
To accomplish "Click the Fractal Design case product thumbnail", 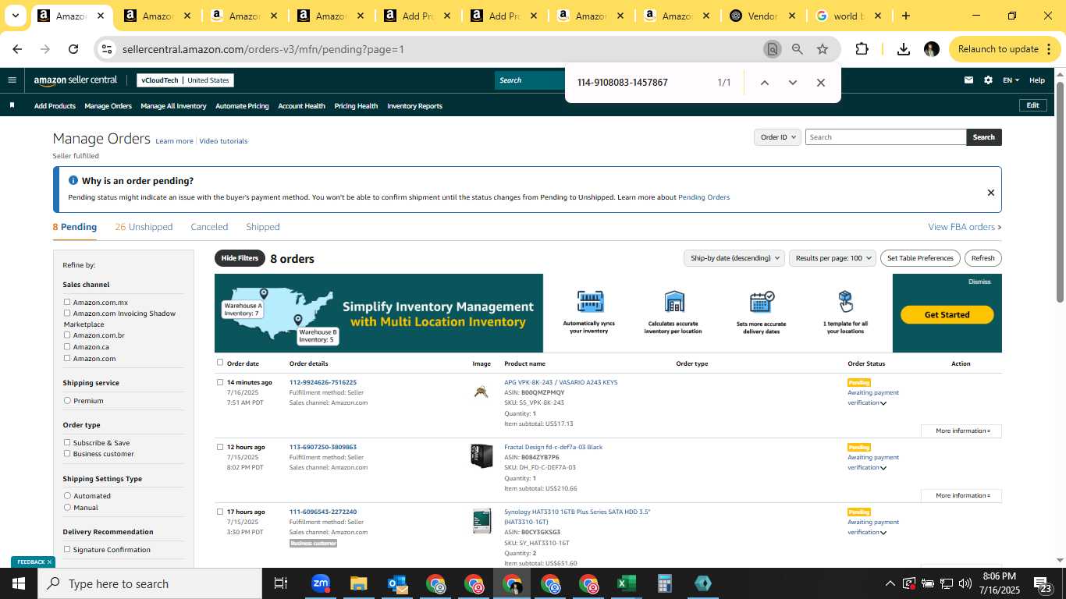I will (x=481, y=455).
